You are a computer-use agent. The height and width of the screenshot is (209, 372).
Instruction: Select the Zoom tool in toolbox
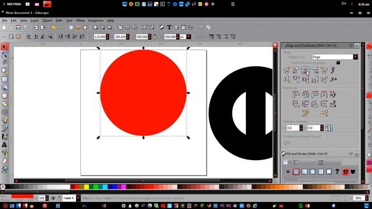[x=5, y=71]
